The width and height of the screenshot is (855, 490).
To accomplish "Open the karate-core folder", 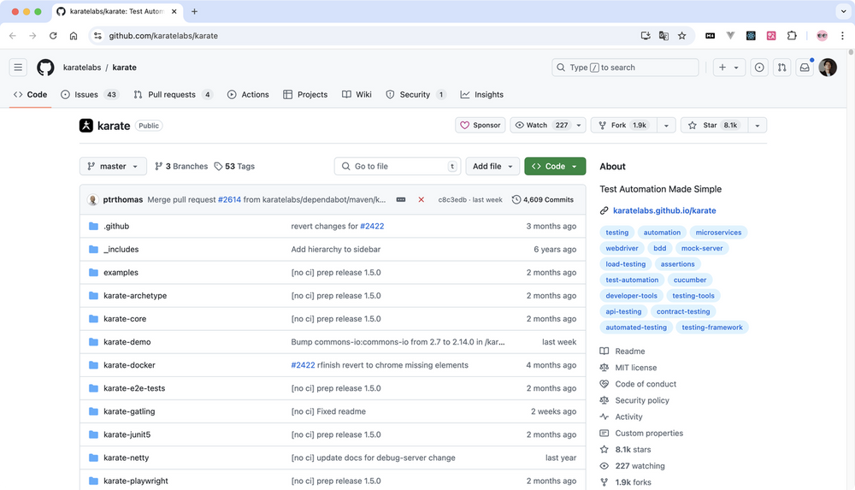I will click(125, 319).
